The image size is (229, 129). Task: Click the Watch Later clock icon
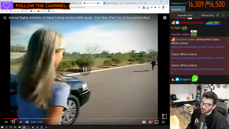pyautogui.click(x=165, y=18)
